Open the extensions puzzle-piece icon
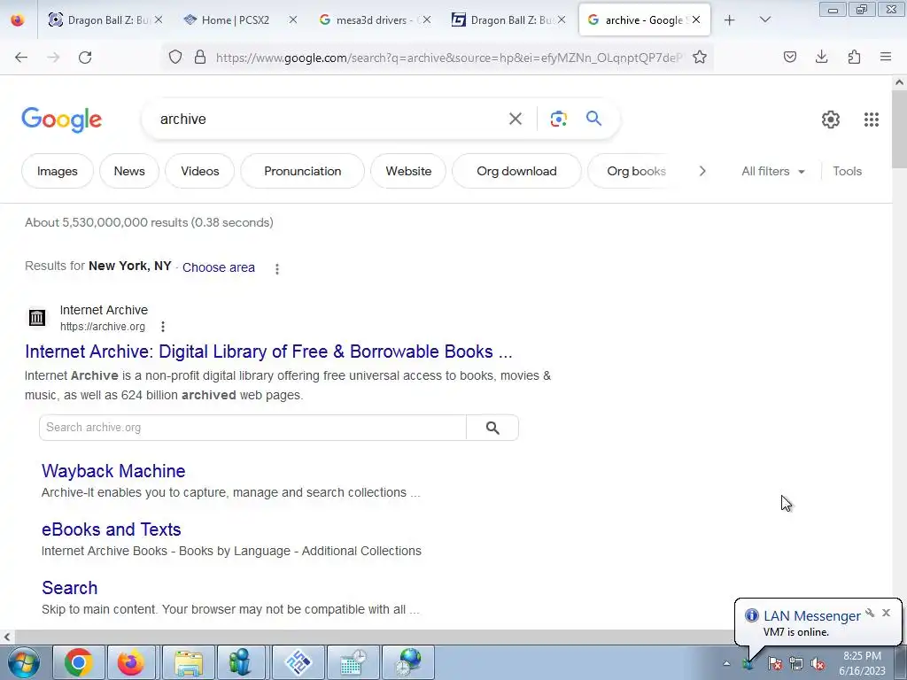 point(854,57)
